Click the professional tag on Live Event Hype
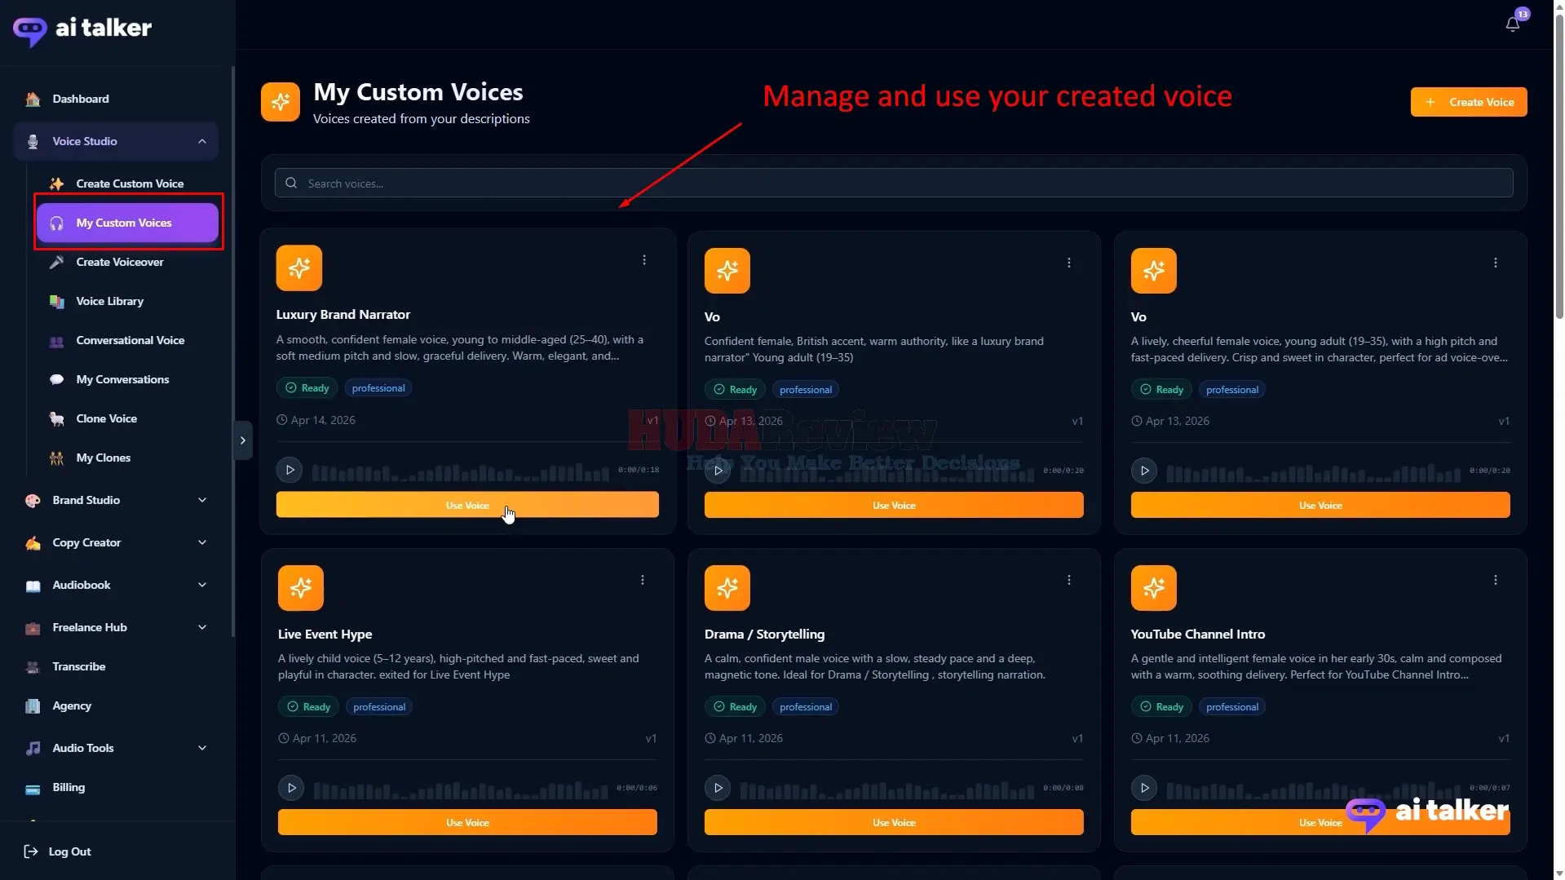Viewport: 1565px width, 880px height. click(379, 707)
